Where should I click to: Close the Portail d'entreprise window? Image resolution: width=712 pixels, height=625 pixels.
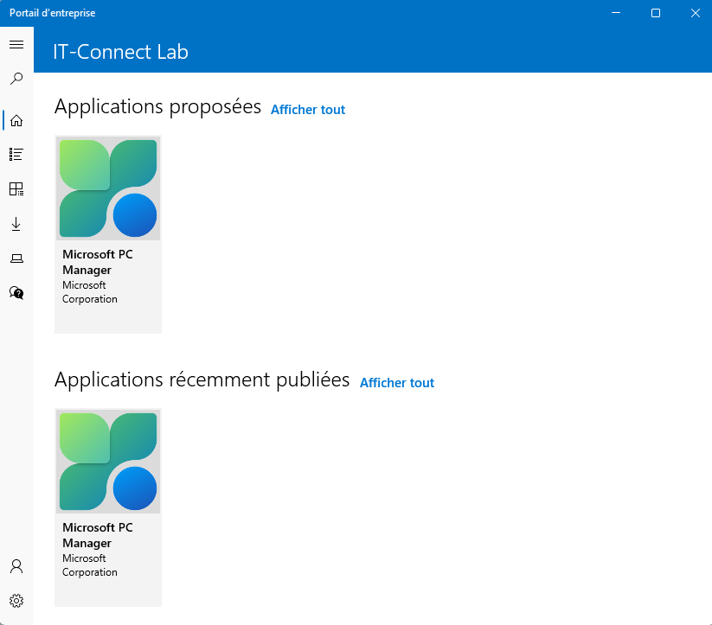tap(695, 13)
